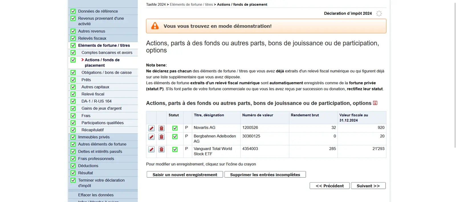The width and height of the screenshot is (456, 202).
Task: Go to Autres revenus section
Action: click(x=91, y=31)
